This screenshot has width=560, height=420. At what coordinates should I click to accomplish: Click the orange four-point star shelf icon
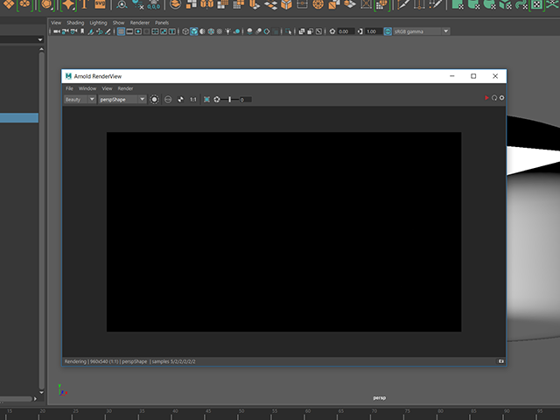[68, 4]
